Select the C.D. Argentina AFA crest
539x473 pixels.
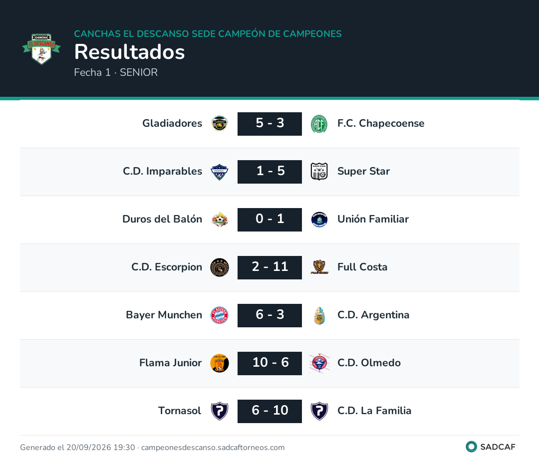click(319, 315)
